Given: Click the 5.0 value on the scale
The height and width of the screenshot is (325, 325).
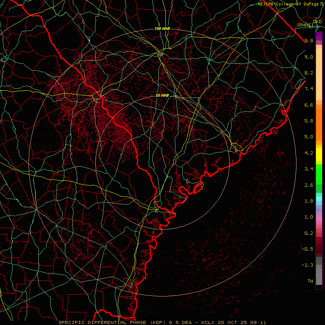Looking at the screenshot, I should point(309,137).
